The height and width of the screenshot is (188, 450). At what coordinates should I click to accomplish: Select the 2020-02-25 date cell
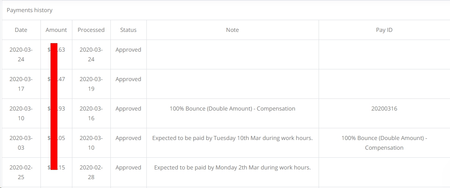(x=21, y=172)
